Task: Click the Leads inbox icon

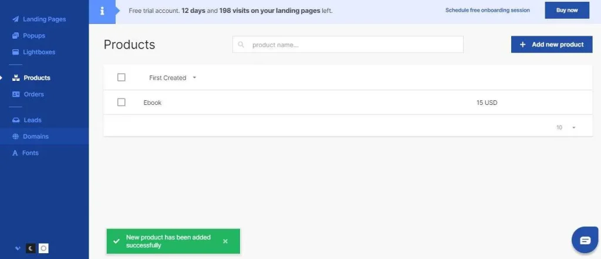Action: (16, 120)
